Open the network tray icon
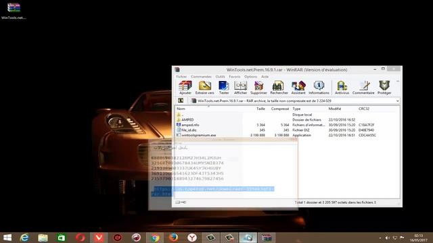The width and height of the screenshot is (433, 243). coord(394,238)
